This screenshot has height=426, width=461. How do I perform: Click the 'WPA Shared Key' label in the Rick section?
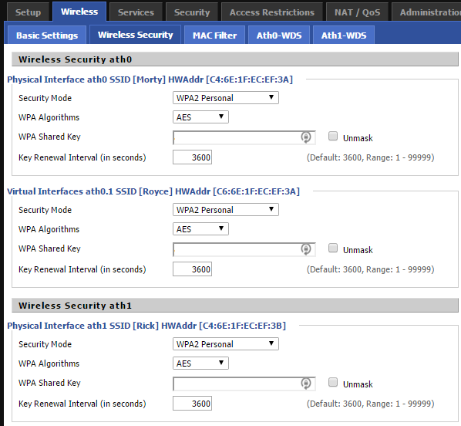(49, 383)
